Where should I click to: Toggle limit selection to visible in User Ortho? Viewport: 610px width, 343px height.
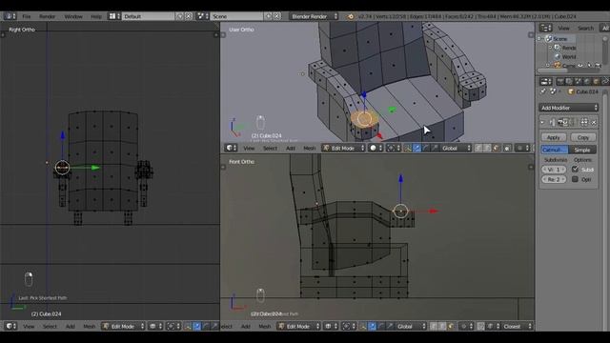[507, 149]
